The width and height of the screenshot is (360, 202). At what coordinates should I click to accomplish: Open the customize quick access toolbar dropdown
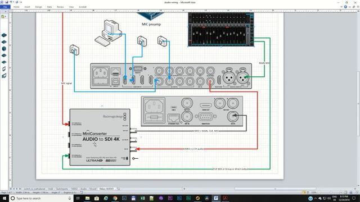(21, 2)
